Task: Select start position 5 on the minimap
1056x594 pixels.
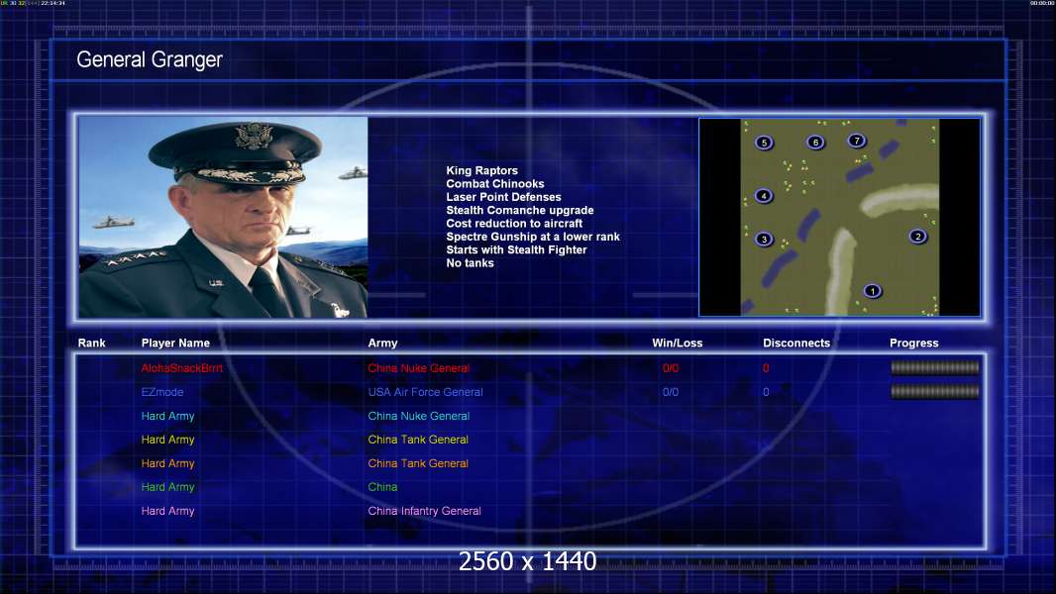Action: click(x=764, y=143)
